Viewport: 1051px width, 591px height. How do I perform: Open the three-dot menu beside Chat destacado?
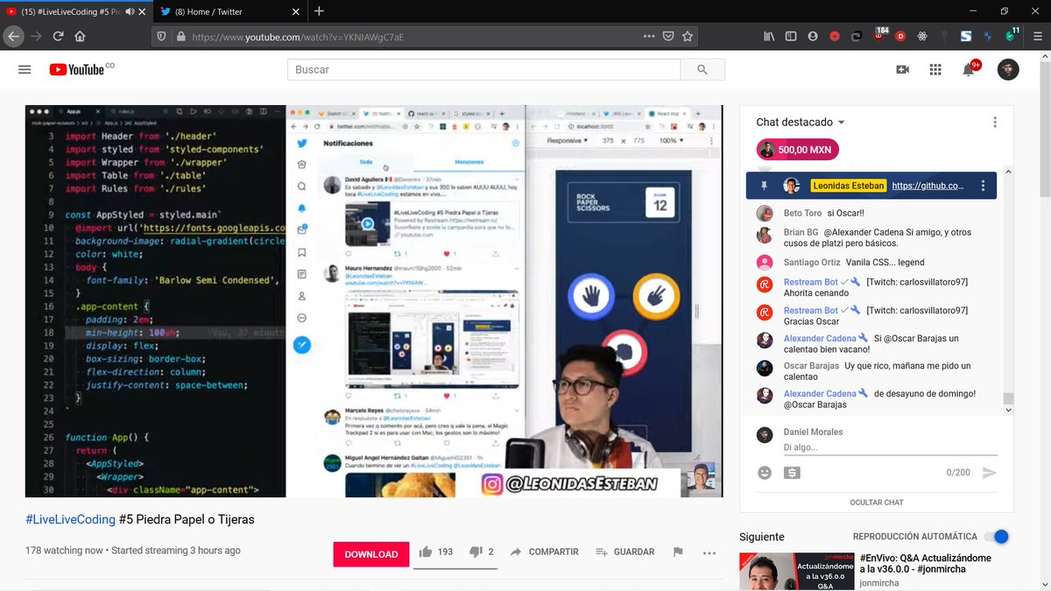(994, 122)
